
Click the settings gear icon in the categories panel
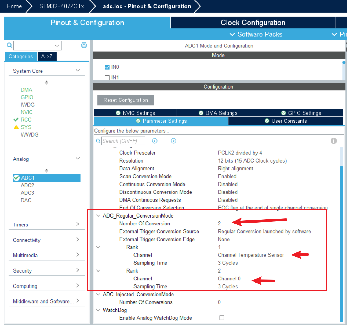tap(84, 45)
